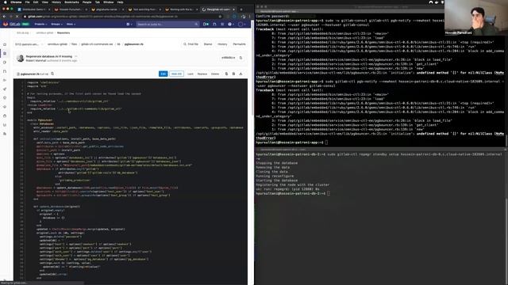Open Permalink for file
Screen dimensions: 508x285
[x=239, y=44]
